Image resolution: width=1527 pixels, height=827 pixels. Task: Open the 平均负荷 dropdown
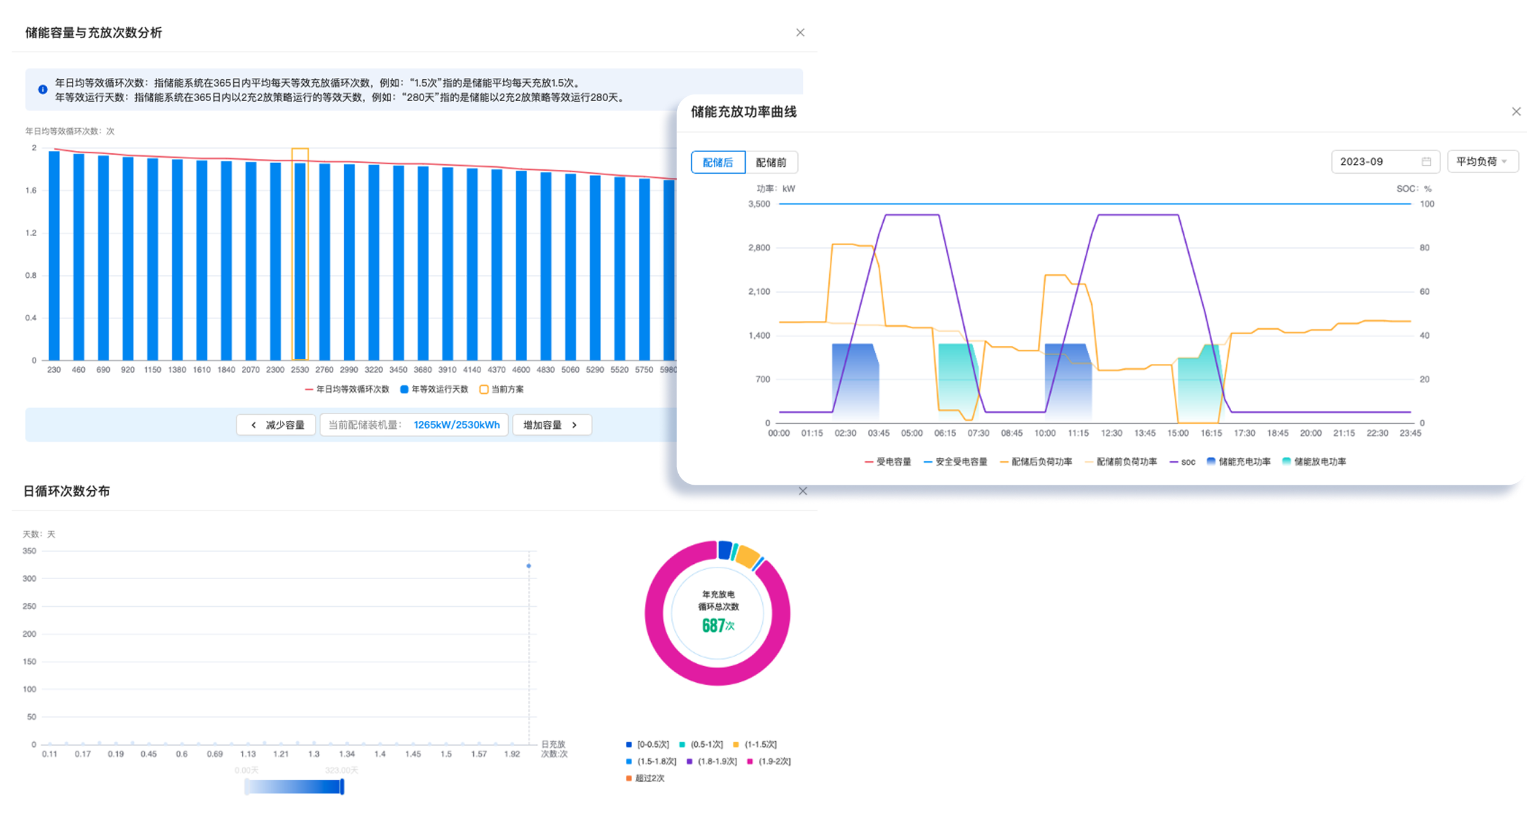tap(1482, 161)
